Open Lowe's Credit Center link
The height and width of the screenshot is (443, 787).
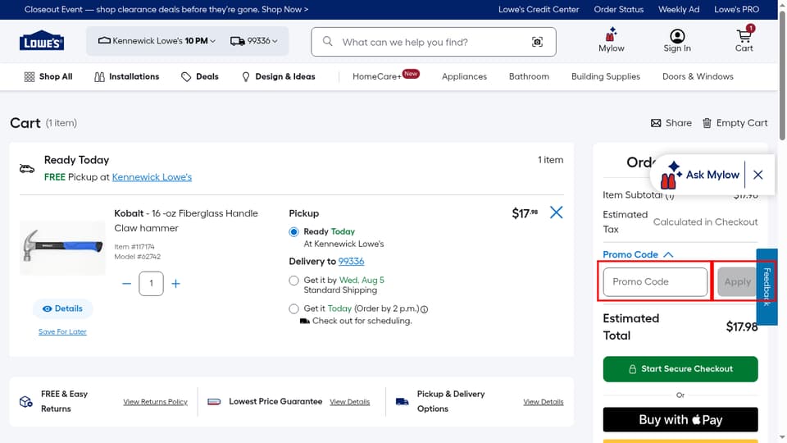coord(539,10)
